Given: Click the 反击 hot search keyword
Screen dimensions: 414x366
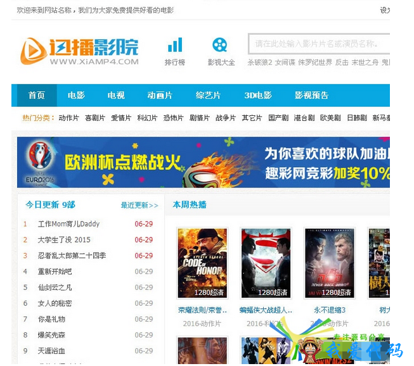Looking at the screenshot, I should [x=342, y=63].
